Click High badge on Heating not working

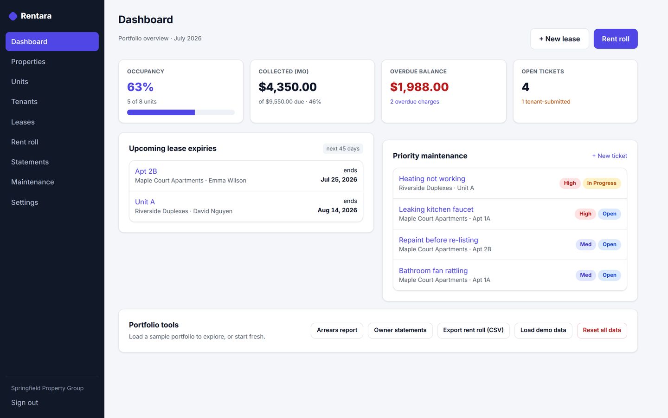pyautogui.click(x=570, y=183)
